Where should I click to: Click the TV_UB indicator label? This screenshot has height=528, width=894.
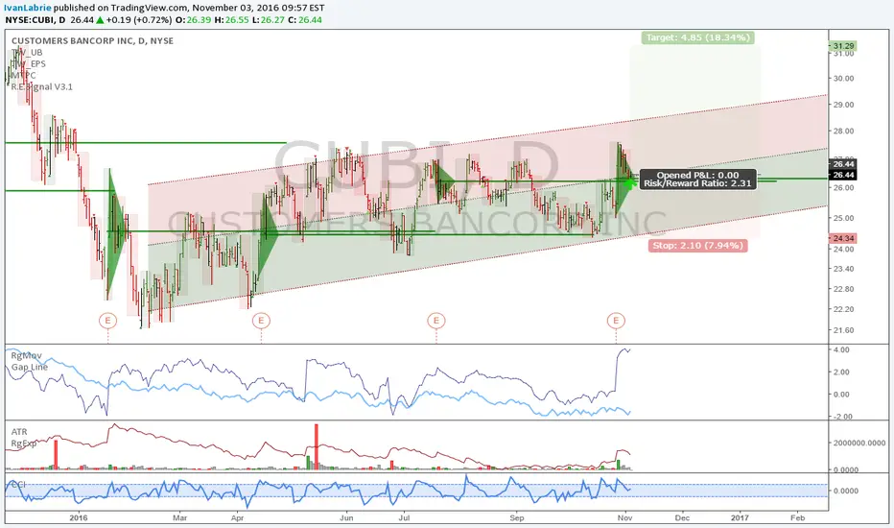27,53
